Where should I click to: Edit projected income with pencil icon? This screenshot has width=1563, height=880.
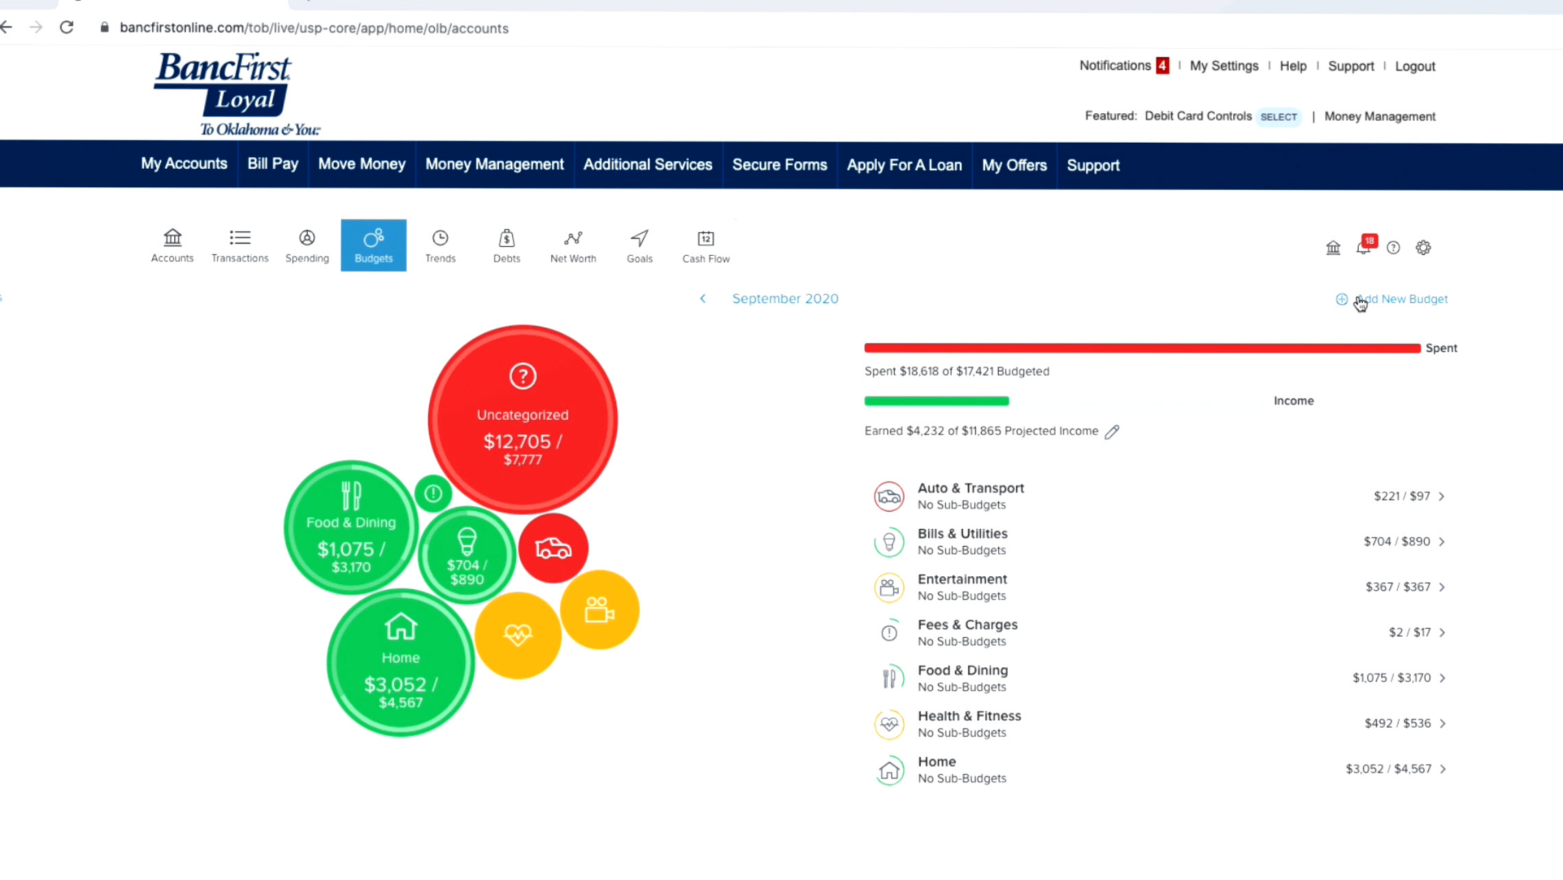1112,431
